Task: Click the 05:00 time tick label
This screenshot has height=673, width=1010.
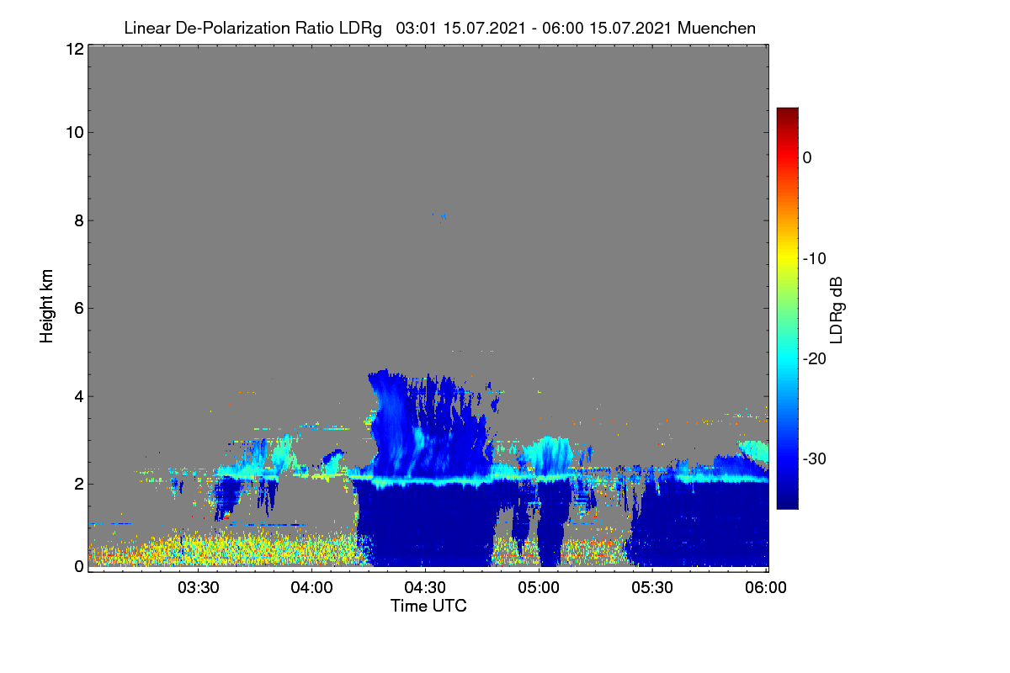Action: 540,588
